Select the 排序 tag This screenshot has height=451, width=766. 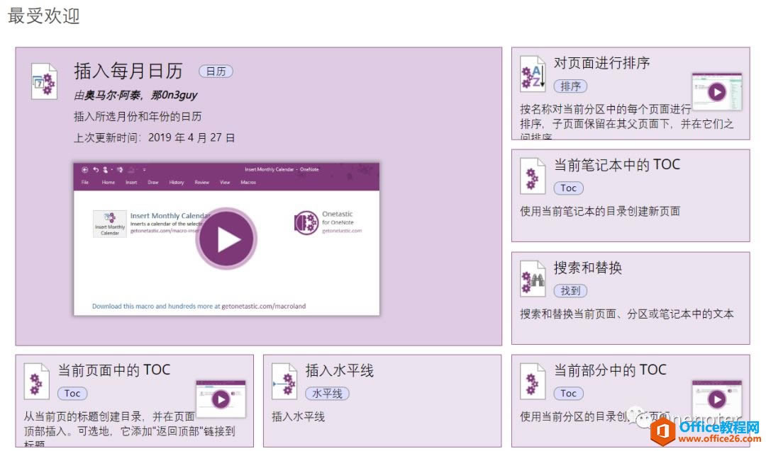(570, 86)
